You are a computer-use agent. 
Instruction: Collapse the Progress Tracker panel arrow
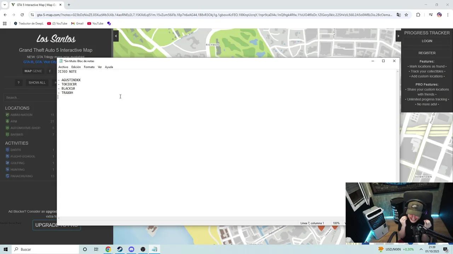398,36
